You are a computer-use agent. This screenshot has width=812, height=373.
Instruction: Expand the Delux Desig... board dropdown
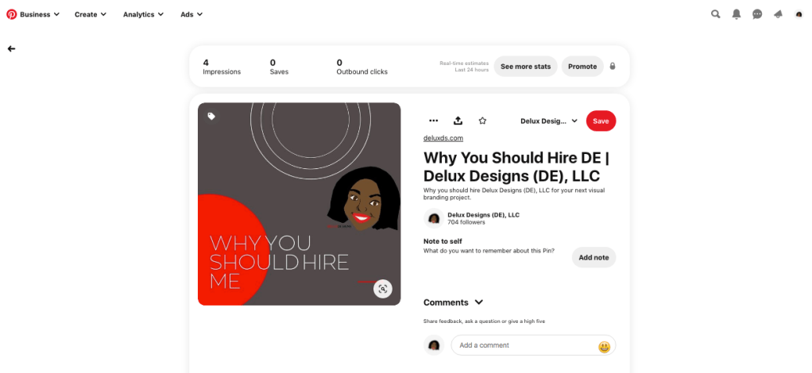tap(549, 121)
